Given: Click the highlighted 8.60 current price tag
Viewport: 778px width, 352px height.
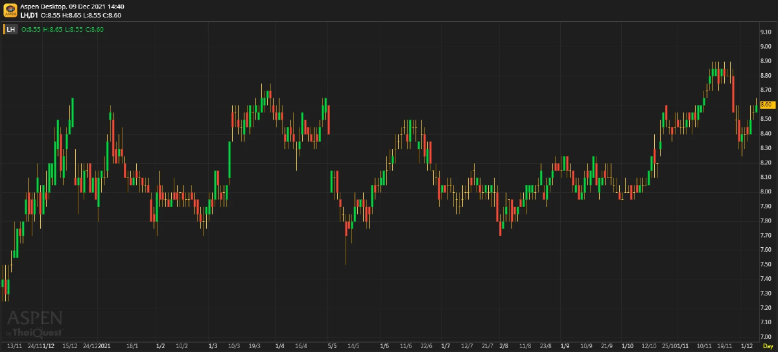Looking at the screenshot, I should pyautogui.click(x=767, y=104).
